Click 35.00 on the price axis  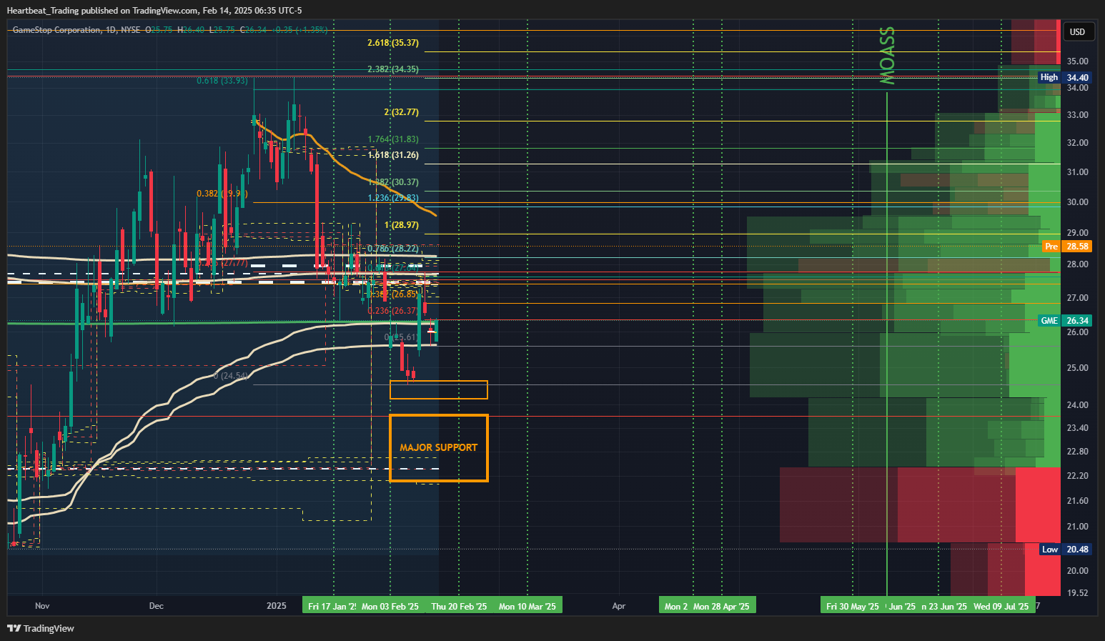(1077, 61)
